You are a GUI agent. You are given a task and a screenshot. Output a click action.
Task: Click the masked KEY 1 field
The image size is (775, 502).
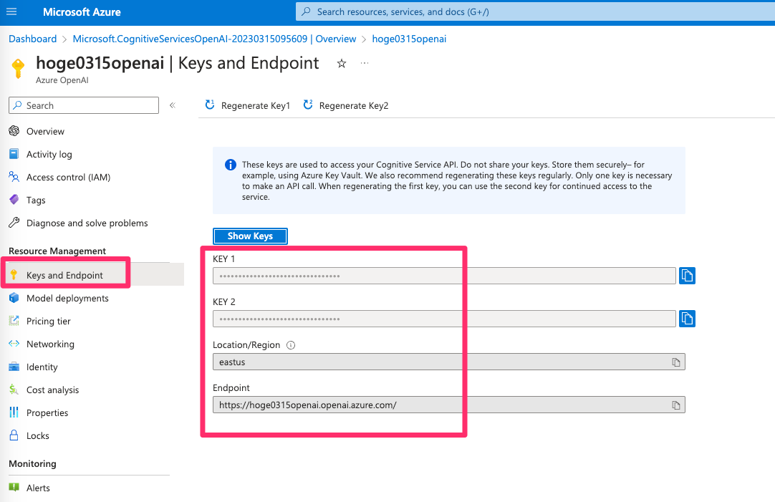coord(444,276)
